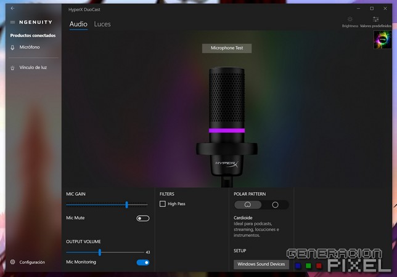Click the Cardioide pattern name label
The image size is (397, 277).
(x=243, y=218)
